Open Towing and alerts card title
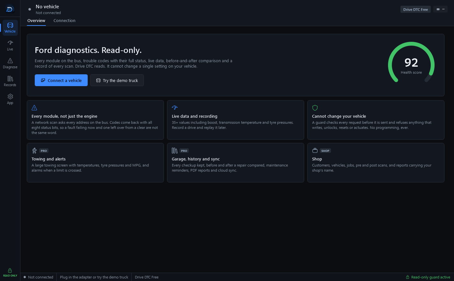 pos(48,159)
